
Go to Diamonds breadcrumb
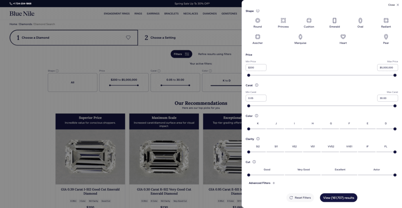26,24
